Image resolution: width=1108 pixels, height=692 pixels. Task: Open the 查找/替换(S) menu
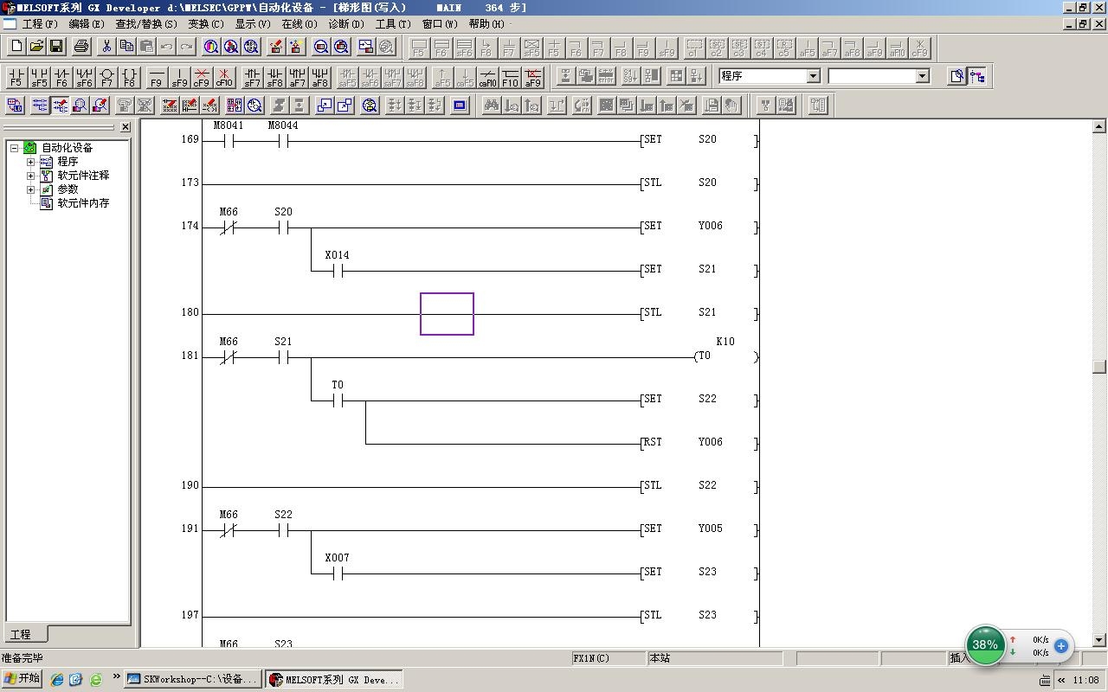146,24
